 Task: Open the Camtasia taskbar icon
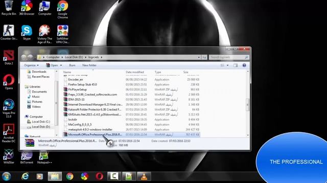pyautogui.click(x=114, y=176)
